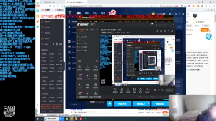This screenshot has height=121, width=216.
Task: Open the Windows Start menu
Action: pos(38,119)
